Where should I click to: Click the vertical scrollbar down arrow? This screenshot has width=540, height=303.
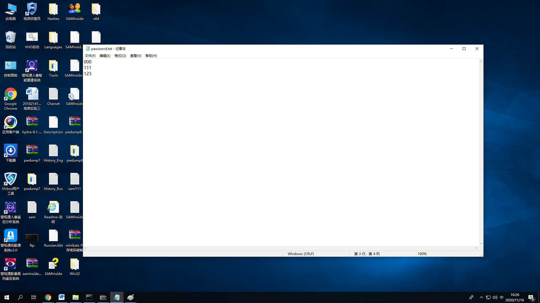coord(481,244)
